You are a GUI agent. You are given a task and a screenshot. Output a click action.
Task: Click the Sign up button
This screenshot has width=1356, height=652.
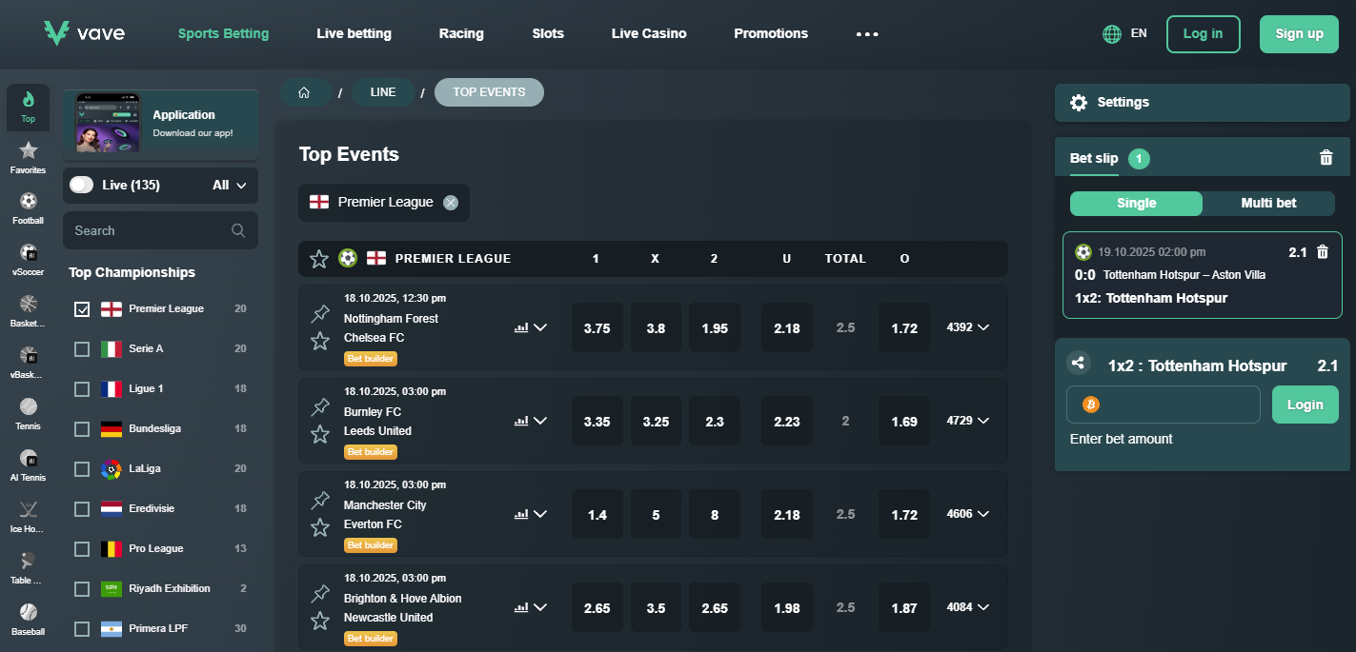click(1298, 33)
